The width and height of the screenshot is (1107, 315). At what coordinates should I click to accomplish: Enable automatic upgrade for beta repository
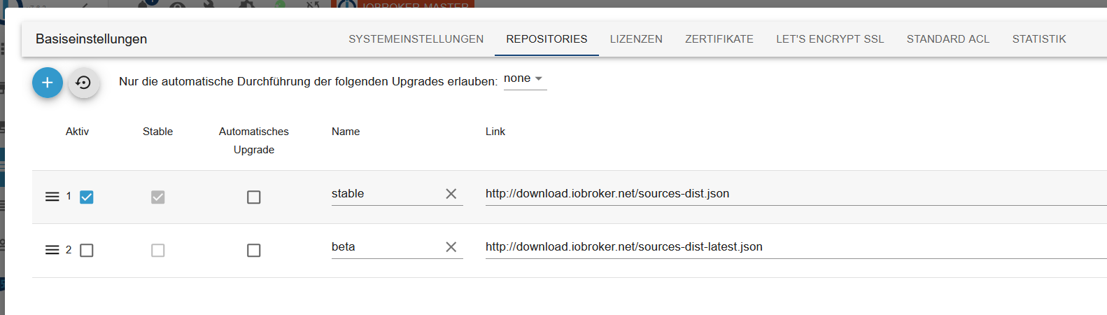(254, 251)
